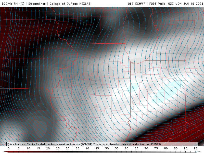
Task: Click the colorbar label '15'
Action: pyautogui.click(x=38, y=148)
